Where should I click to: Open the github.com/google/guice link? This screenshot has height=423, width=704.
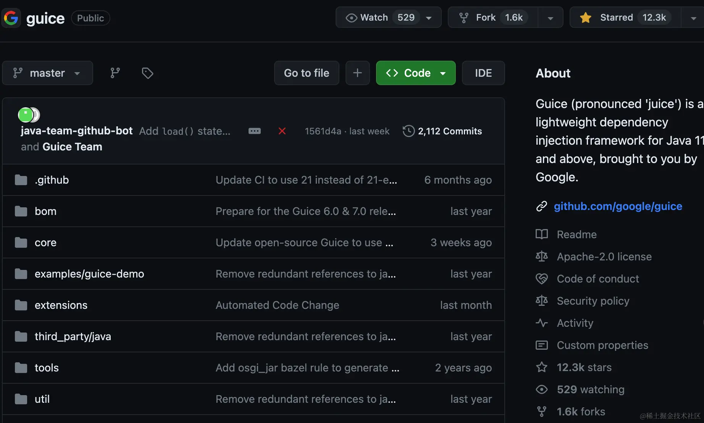point(618,206)
